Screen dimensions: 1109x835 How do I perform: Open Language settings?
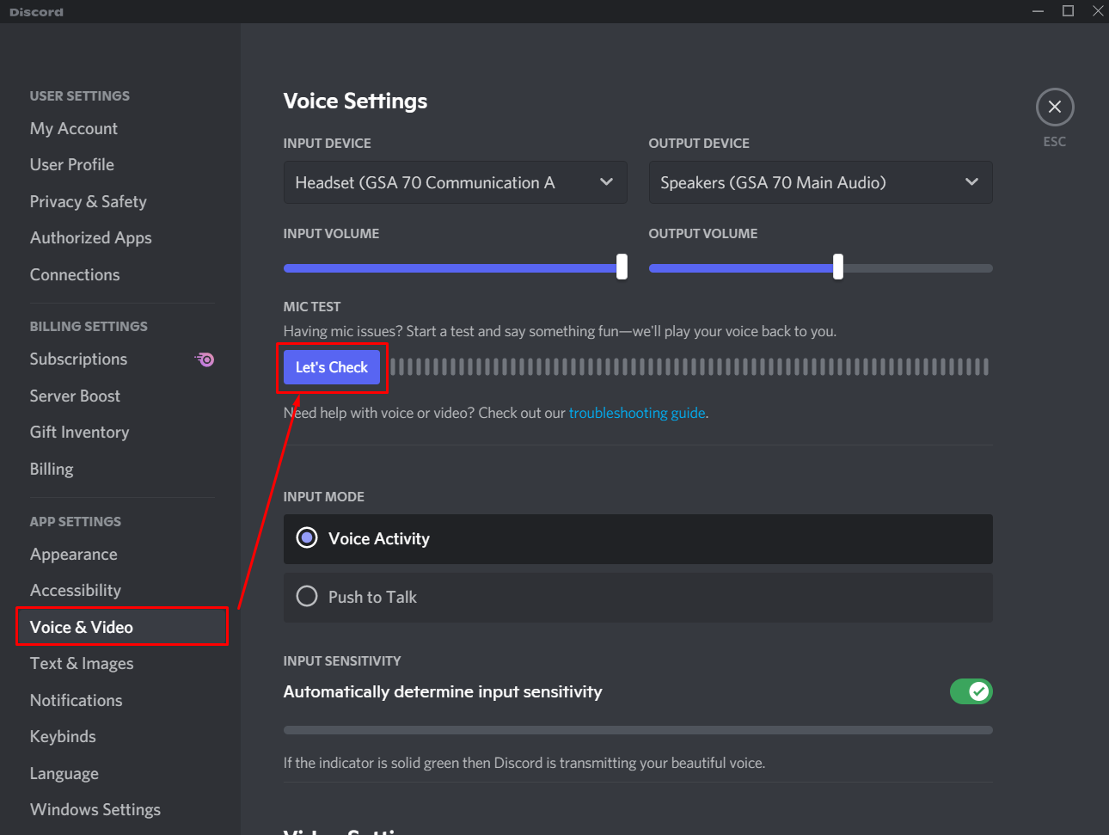pyautogui.click(x=64, y=773)
